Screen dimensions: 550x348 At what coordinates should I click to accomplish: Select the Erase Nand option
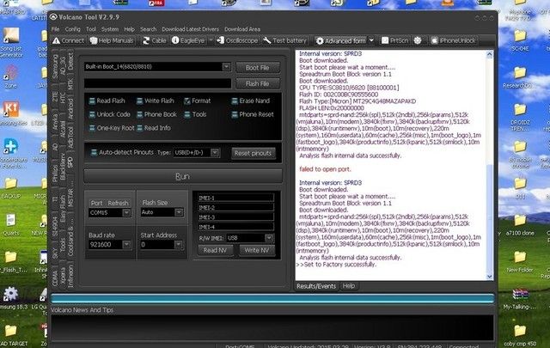(250, 101)
